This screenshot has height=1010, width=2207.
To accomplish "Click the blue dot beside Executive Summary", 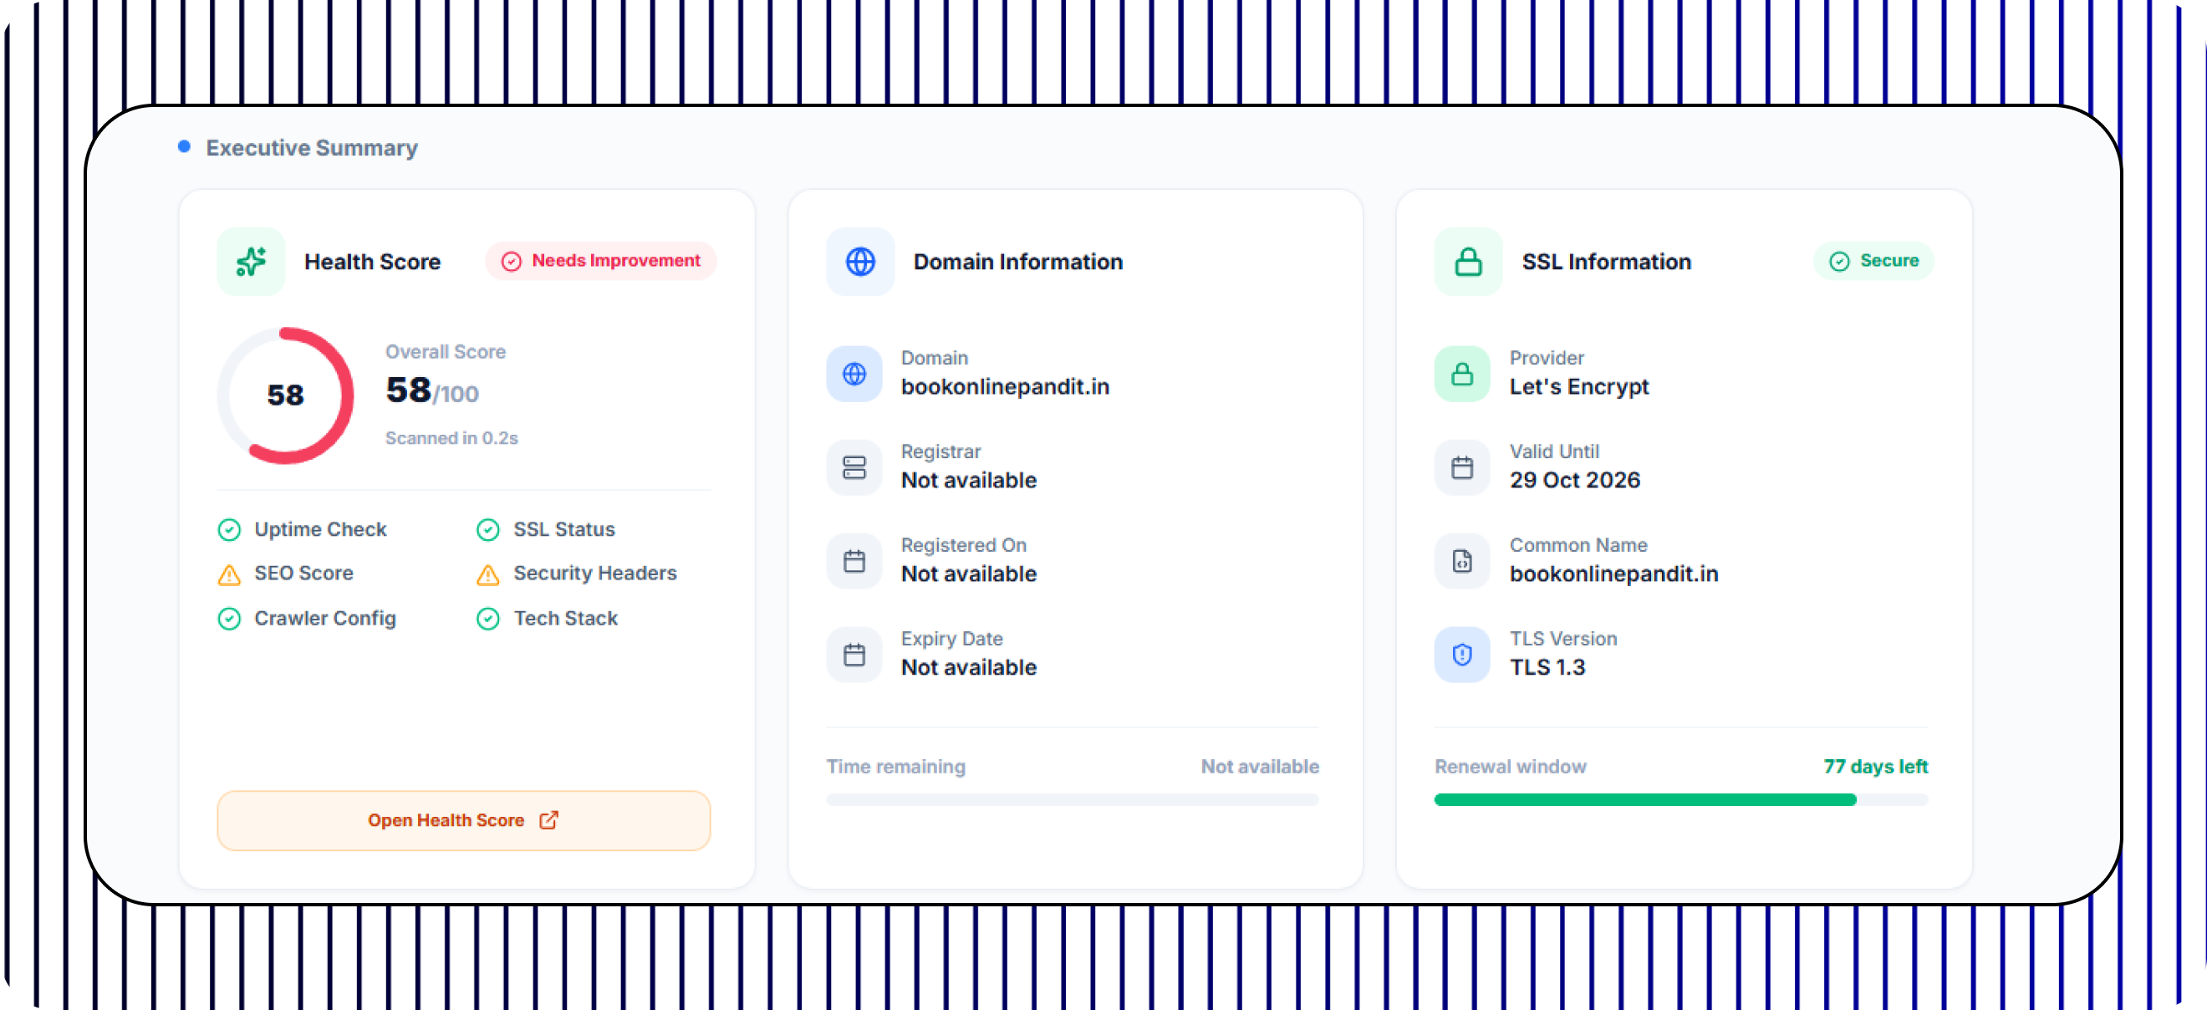I will pyautogui.click(x=184, y=147).
